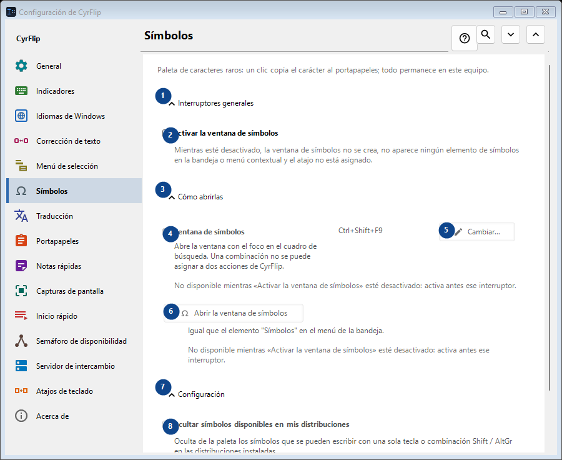Open the Acerca de page
Image resolution: width=562 pixels, height=460 pixels.
pyautogui.click(x=74, y=416)
